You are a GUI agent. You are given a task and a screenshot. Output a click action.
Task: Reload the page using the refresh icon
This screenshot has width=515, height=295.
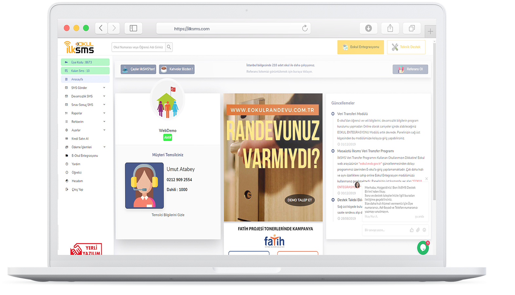tap(305, 29)
